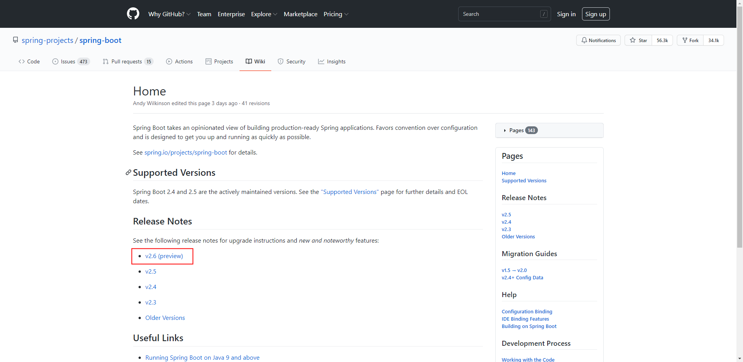Click the scrollbar up arrow
This screenshot has width=743, height=362.
[x=740, y=3]
